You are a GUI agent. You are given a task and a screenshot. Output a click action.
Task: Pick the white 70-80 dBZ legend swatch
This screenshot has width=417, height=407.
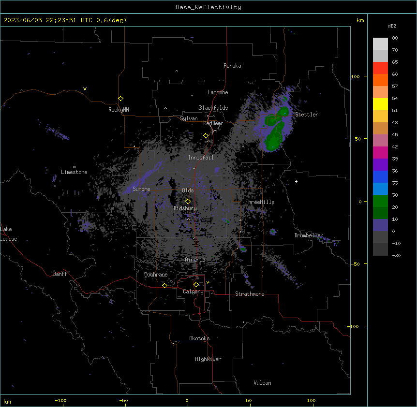(x=380, y=44)
